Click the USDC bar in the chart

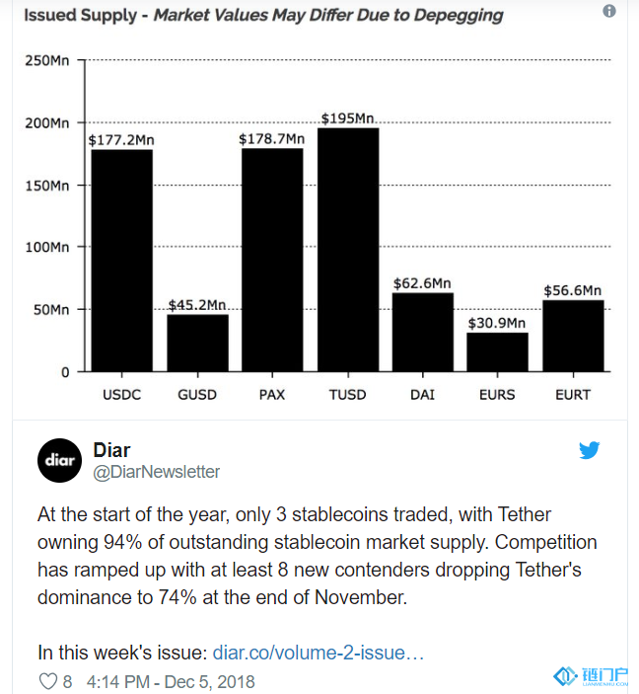point(122,260)
